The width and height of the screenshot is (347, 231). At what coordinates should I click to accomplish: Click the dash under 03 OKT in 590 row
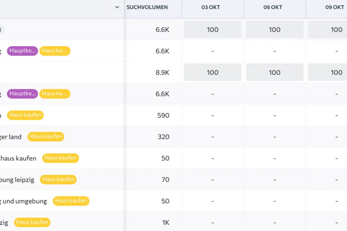213,115
